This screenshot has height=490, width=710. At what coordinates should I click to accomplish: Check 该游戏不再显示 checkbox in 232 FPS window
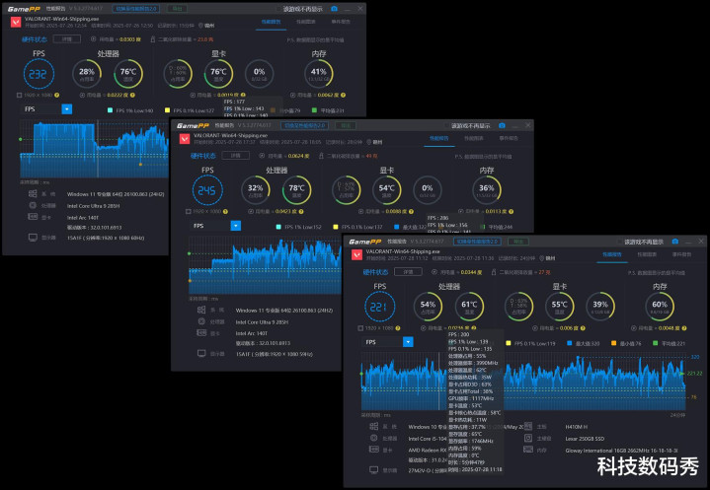[x=278, y=9]
